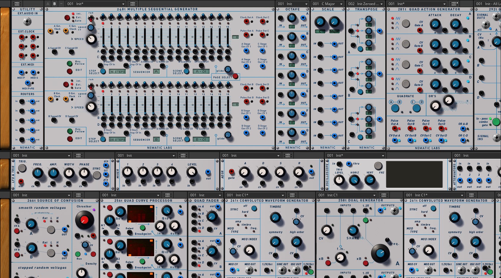This screenshot has height=278, width=501.
Task: Toggle the LFO SYNC button
Action: pyautogui.click(x=97, y=175)
